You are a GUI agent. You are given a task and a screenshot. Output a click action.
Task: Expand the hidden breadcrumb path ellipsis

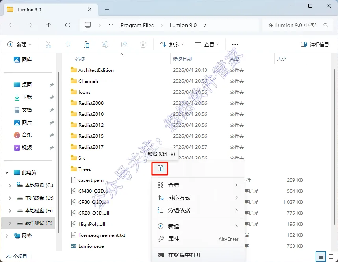coord(111,25)
